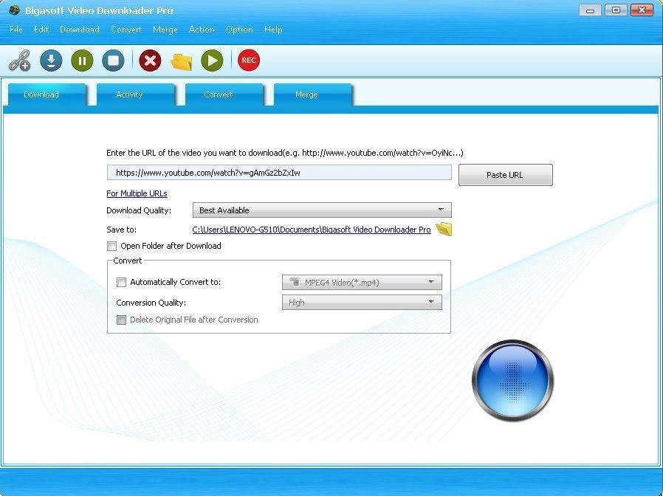
Task: Open the Option menu
Action: [239, 30]
